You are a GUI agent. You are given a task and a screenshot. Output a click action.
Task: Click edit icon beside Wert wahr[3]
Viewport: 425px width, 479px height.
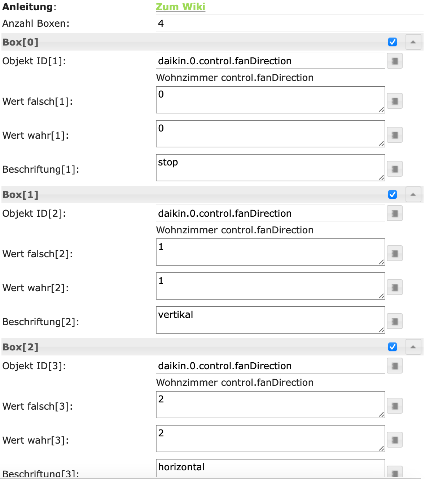(x=394, y=440)
